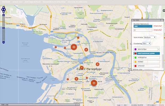Click the ПОКАЗАТЬ link for other layers
Screen dimensions: 165x106
point(148,70)
